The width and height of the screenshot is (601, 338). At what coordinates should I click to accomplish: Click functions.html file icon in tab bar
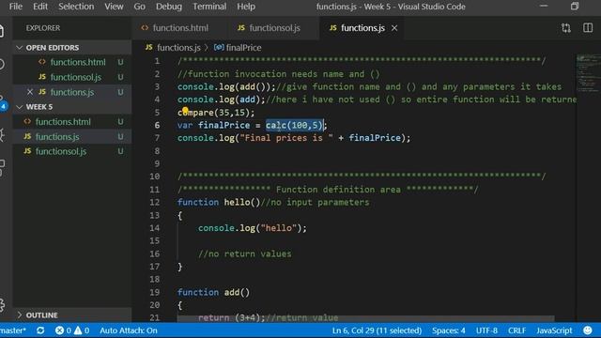145,28
